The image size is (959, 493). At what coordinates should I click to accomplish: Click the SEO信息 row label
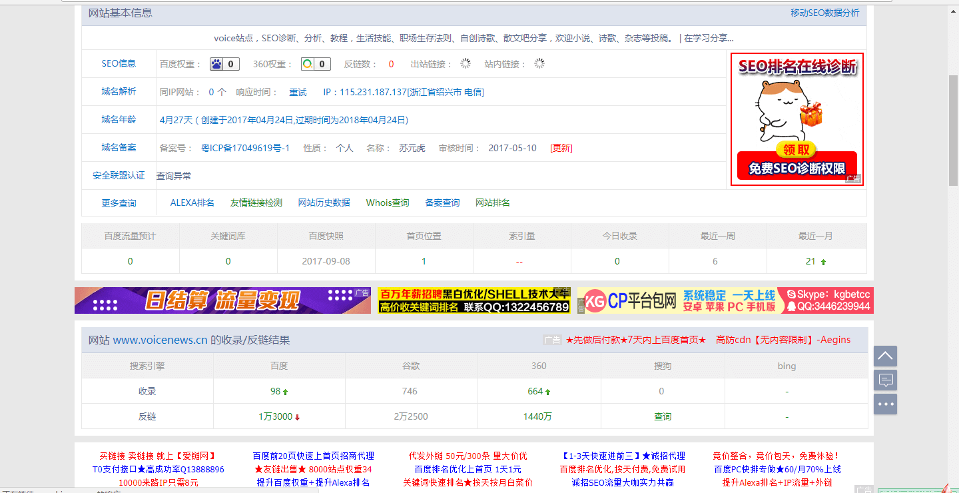[x=119, y=64]
